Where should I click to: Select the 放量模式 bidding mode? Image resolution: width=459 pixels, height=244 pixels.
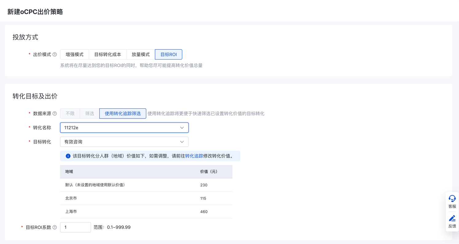pyautogui.click(x=141, y=55)
